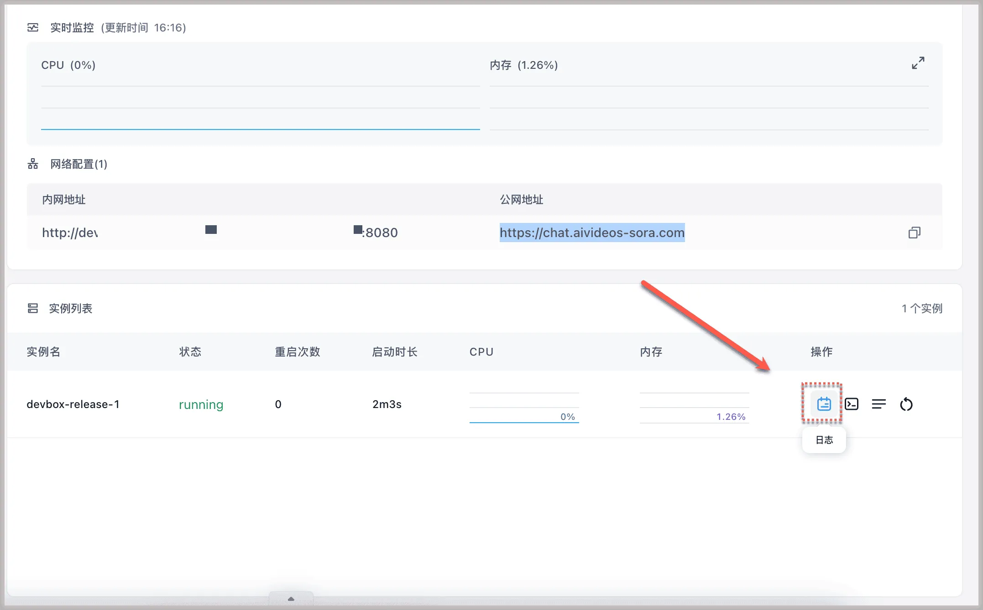Click the instance memory 1.26% mini chart
This screenshot has width=983, height=610.
coord(694,408)
